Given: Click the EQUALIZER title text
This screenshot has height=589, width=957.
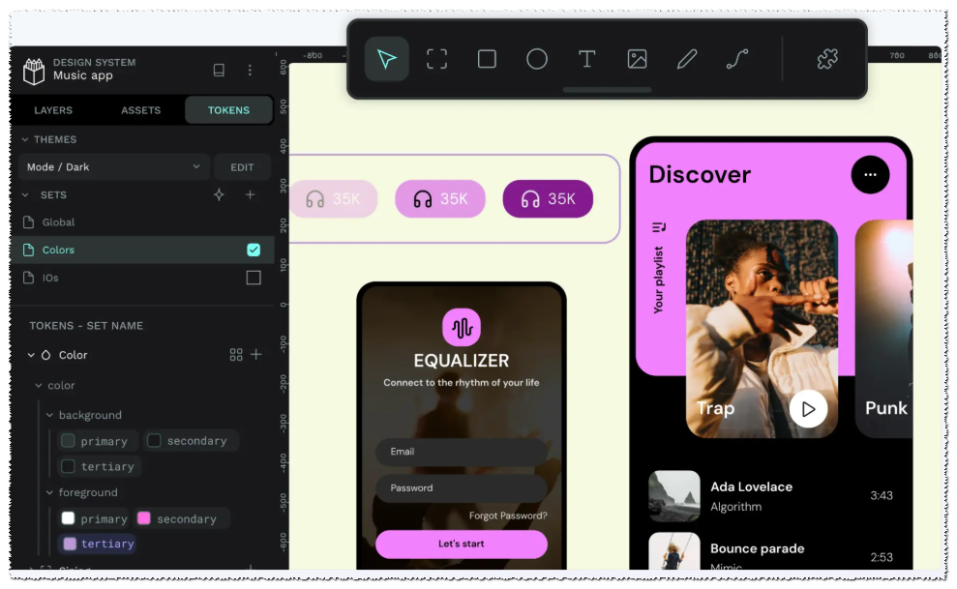Looking at the screenshot, I should click(462, 361).
